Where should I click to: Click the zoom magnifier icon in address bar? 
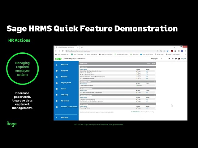click(x=161, y=51)
